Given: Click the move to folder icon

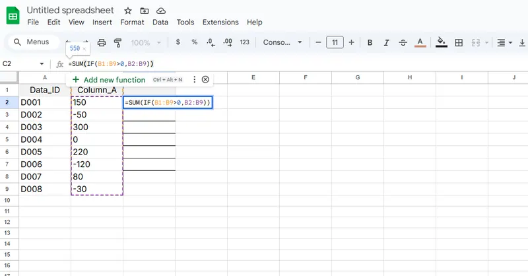Looking at the screenshot, I should (145, 11).
